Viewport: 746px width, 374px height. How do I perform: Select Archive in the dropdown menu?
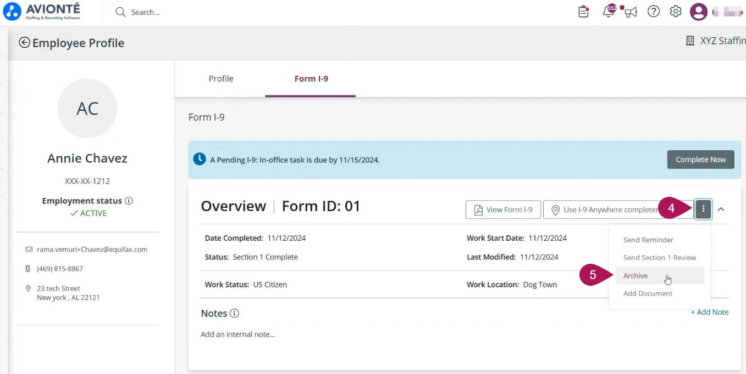coord(660,276)
